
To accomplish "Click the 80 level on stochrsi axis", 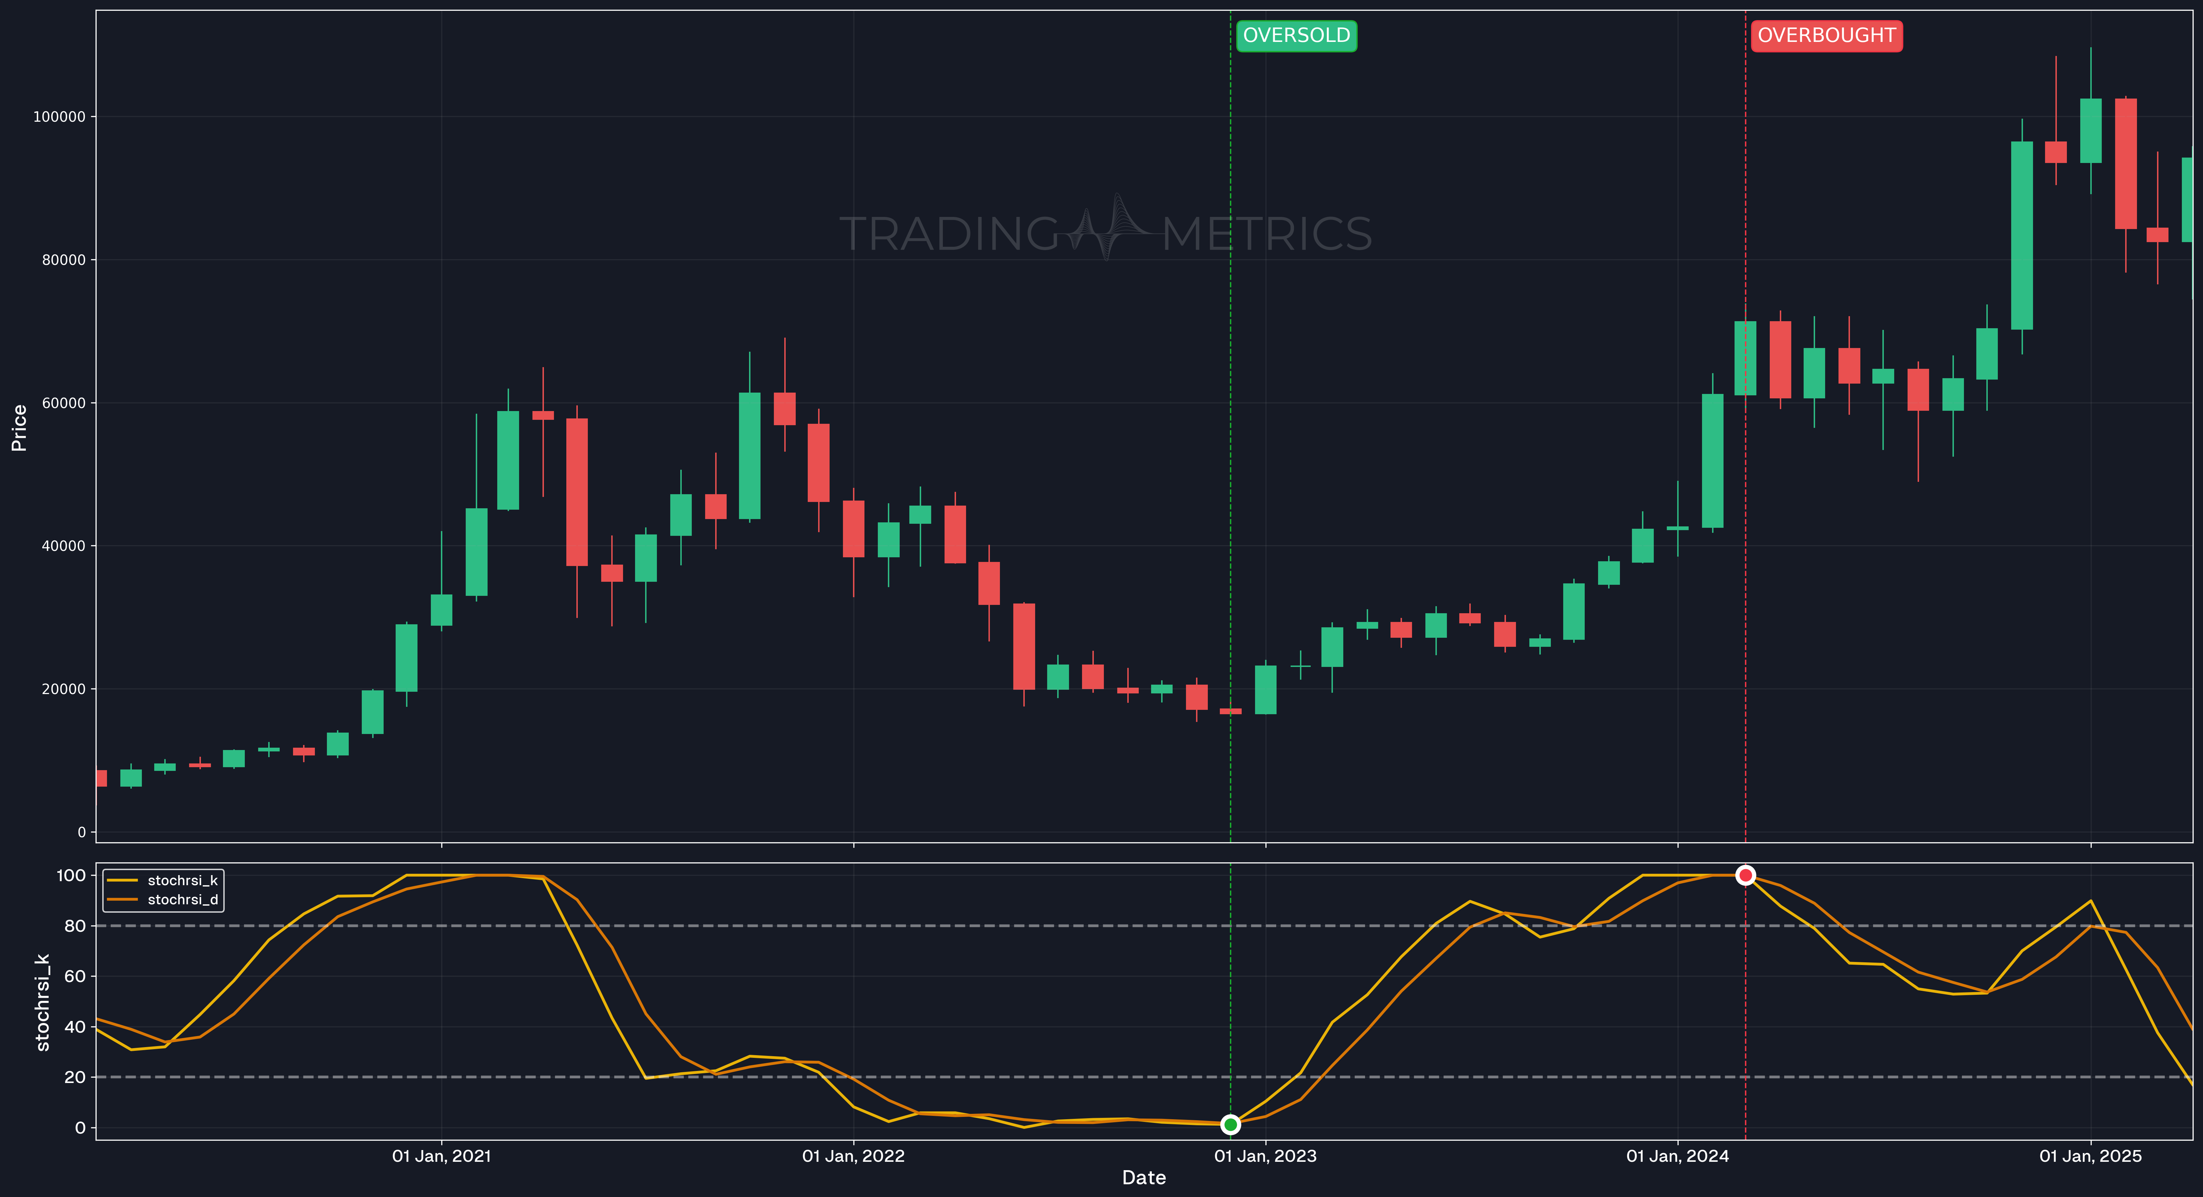I will coord(75,926).
